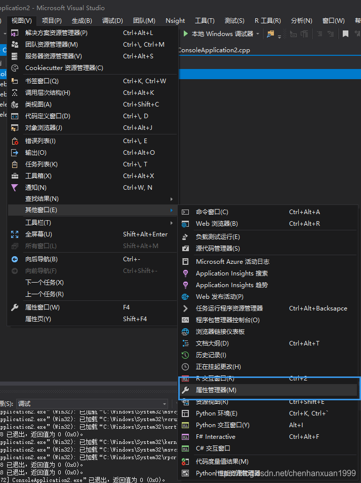
Task: Select 属性页(Y) menu entry
Action: click(92, 320)
